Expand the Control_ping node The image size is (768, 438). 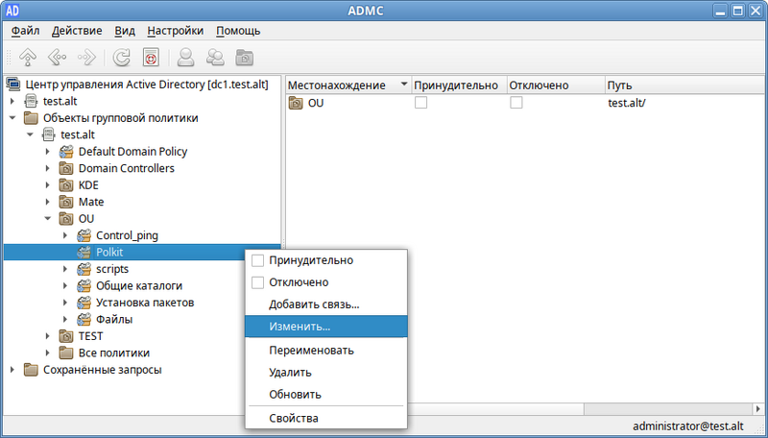pyautogui.click(x=65, y=235)
